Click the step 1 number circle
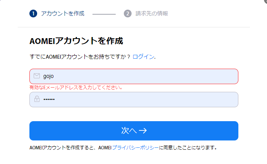267x164 pixels. click(33, 14)
